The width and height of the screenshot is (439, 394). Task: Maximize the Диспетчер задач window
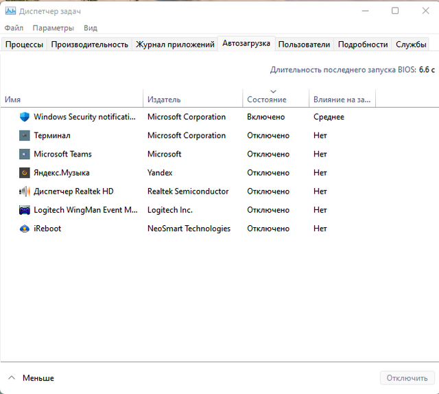(395, 11)
